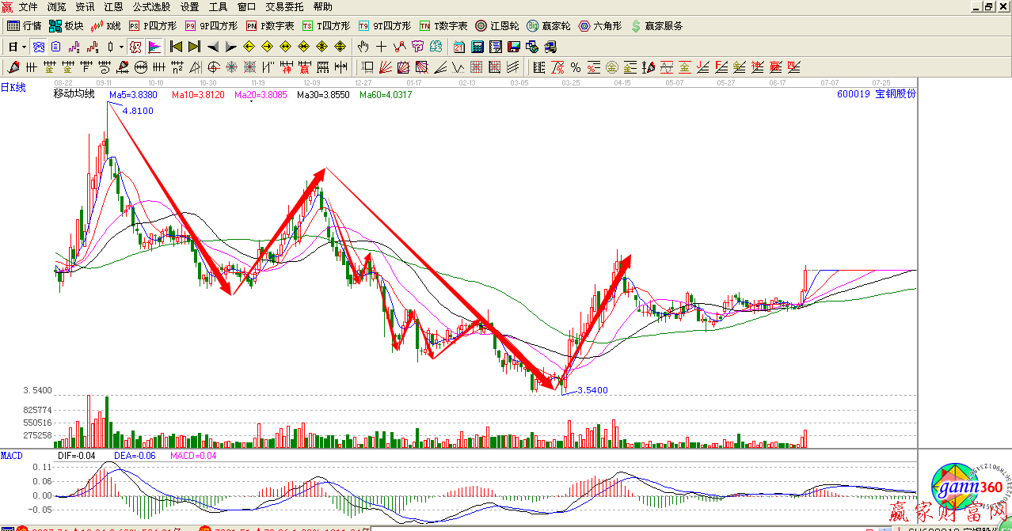Click the 600019 宝钢股份 stock label

[876, 94]
